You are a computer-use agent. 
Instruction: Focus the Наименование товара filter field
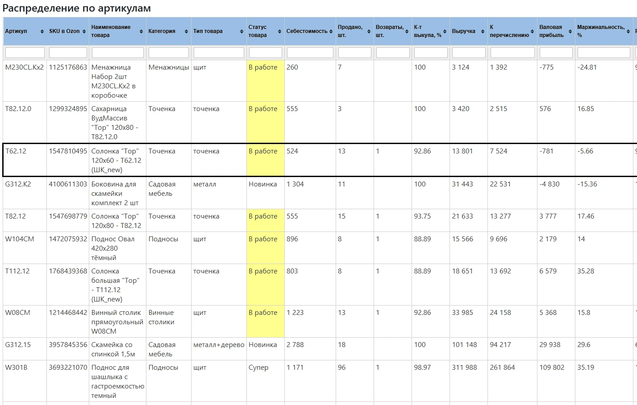pos(117,53)
